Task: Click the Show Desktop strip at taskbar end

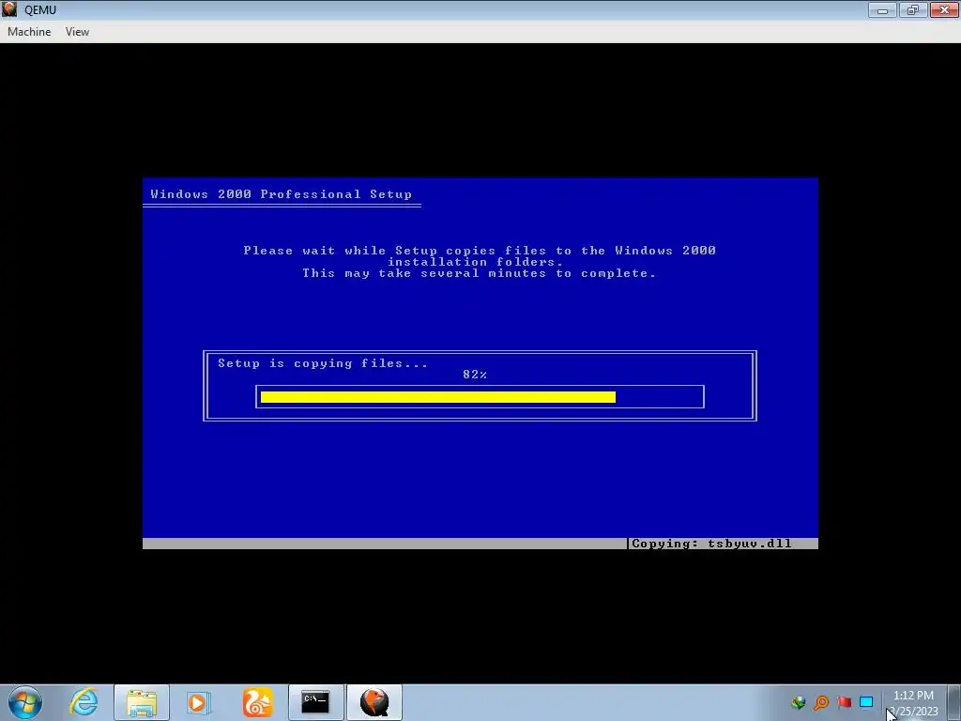Action: tap(954, 702)
